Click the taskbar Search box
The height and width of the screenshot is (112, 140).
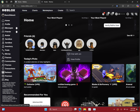pos(60,109)
